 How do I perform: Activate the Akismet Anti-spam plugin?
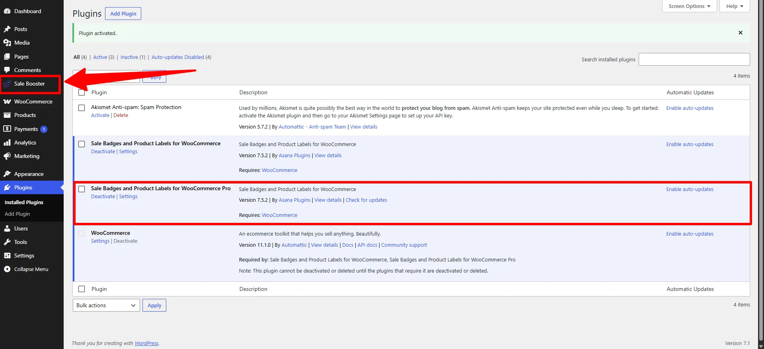(100, 115)
